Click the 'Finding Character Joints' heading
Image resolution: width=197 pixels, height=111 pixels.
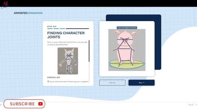pyautogui.click(x=66, y=35)
